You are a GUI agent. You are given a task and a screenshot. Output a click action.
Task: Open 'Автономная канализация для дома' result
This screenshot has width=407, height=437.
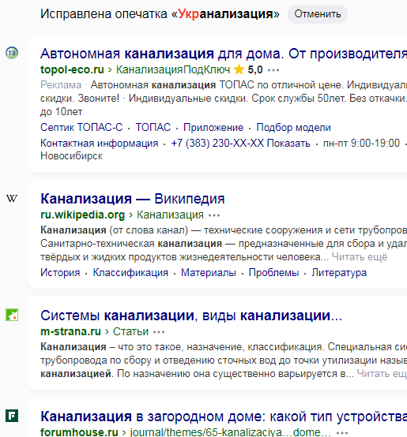point(224,54)
